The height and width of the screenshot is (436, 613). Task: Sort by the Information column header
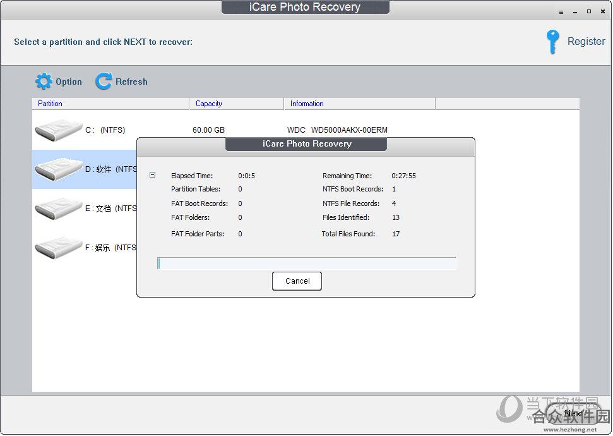click(360, 104)
